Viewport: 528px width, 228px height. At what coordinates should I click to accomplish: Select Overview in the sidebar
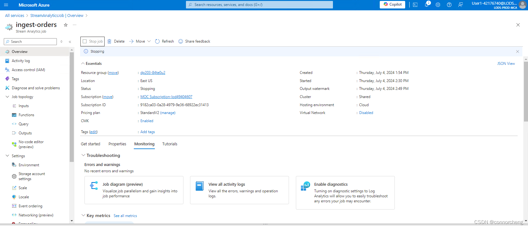coord(35,52)
